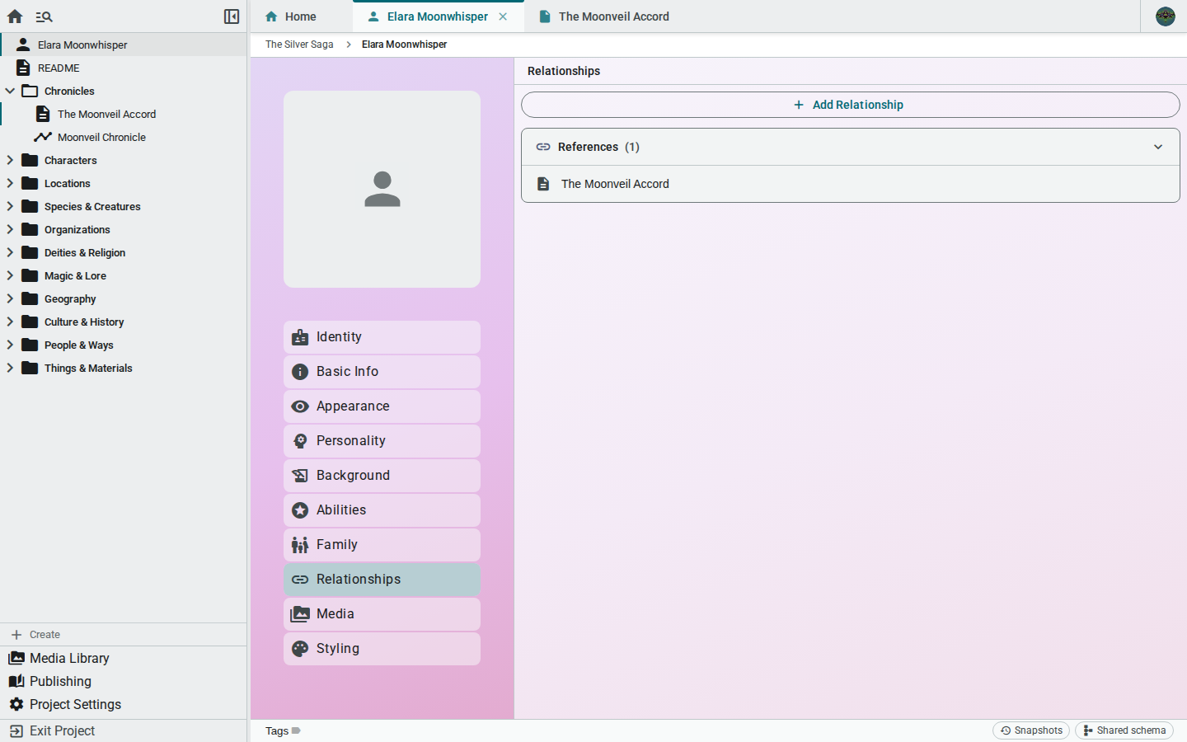Click the Appearance eye icon
Image resolution: width=1187 pixels, height=742 pixels.
[x=300, y=406]
